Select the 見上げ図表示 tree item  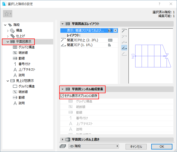25,81
